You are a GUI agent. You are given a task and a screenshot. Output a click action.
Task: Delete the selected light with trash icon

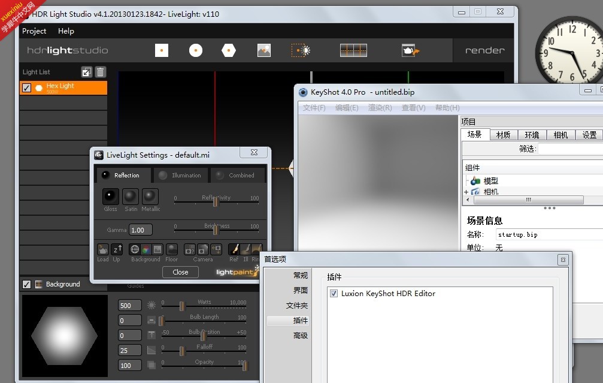click(x=101, y=72)
